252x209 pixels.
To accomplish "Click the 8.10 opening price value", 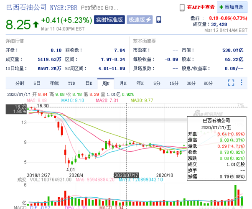I will tap(56, 50).
